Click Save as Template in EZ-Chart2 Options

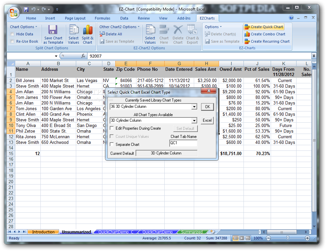pyautogui.click(x=117, y=41)
